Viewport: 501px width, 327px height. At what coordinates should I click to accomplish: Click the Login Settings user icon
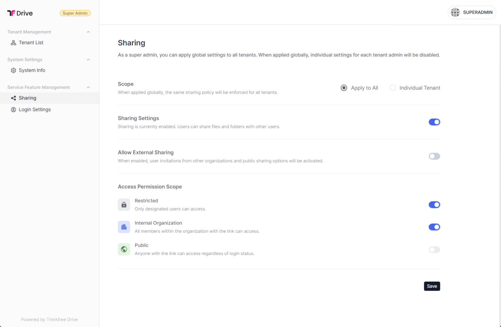13,110
